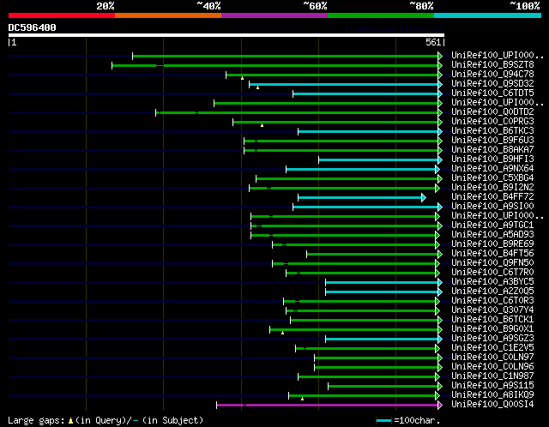Screen dimensions: 549x427
Task: Open the UniRef100_Q00SI4 hit label
Action: point(492,405)
